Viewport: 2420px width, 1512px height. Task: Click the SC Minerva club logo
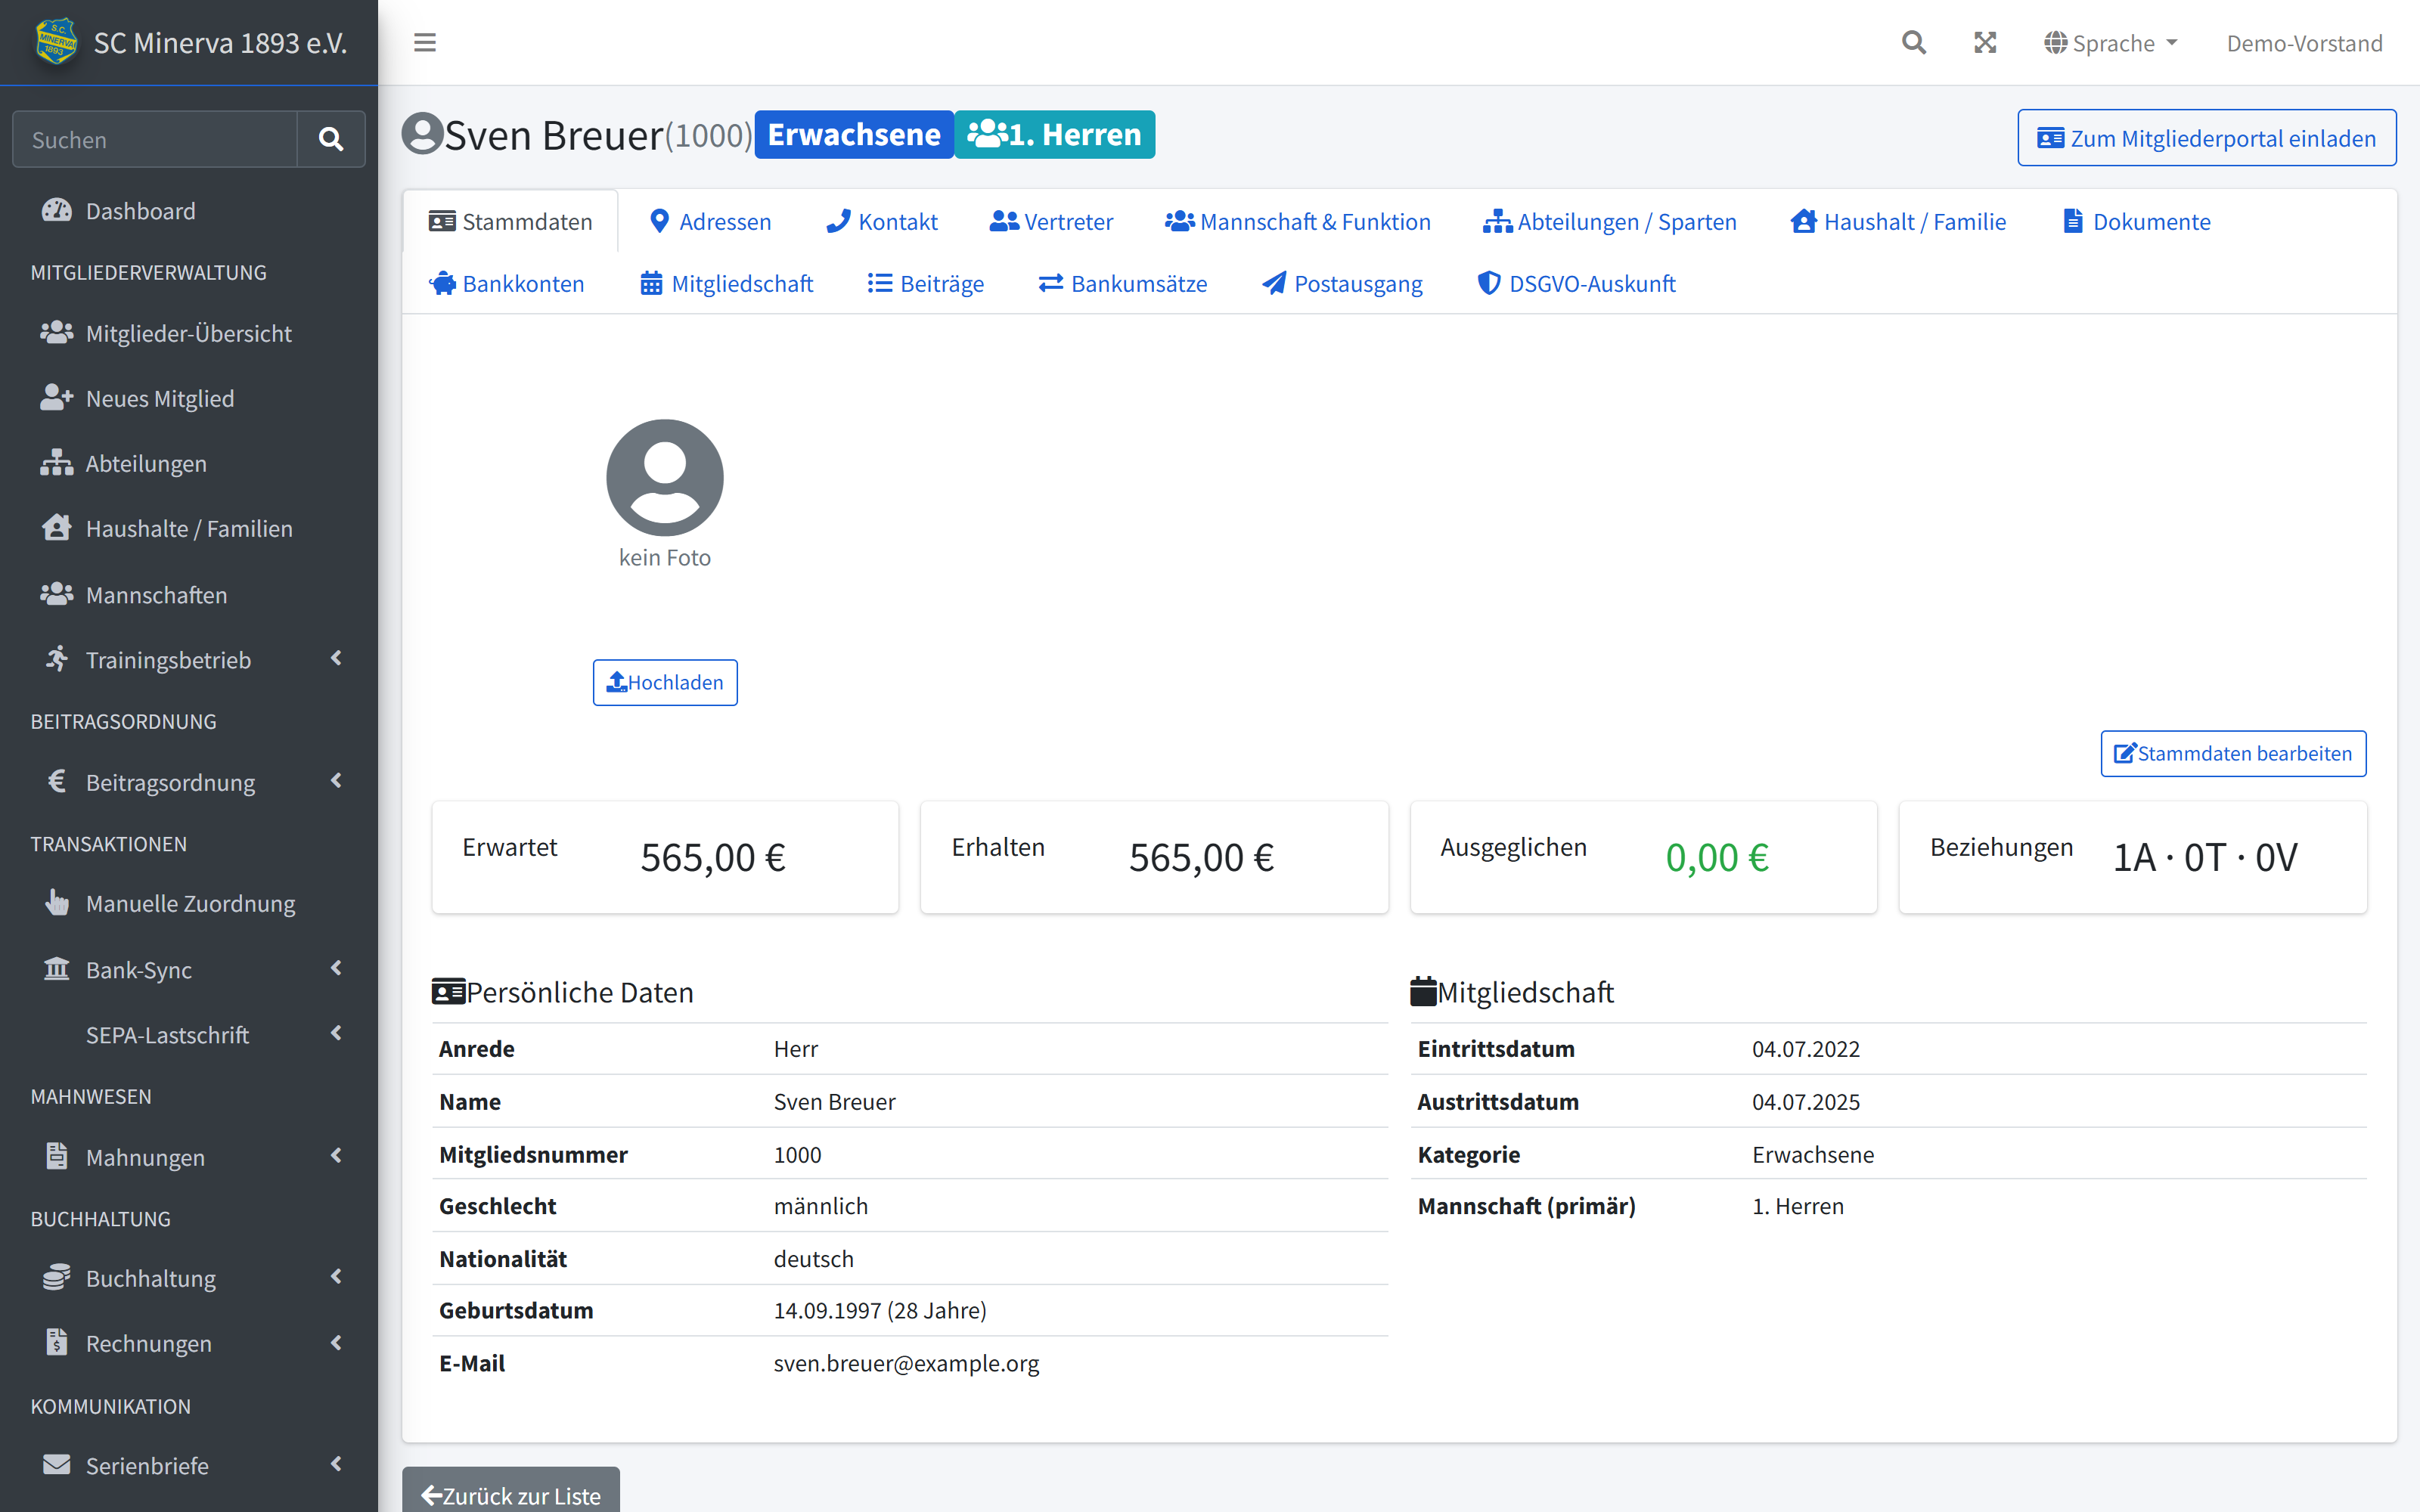[56, 42]
